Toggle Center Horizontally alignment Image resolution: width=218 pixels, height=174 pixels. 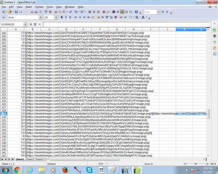[80, 17]
